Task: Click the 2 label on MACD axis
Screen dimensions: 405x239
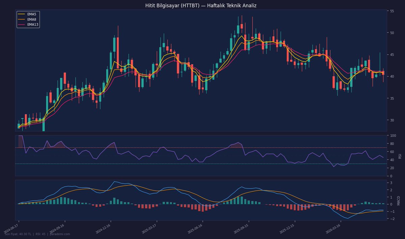Action: 391,190
